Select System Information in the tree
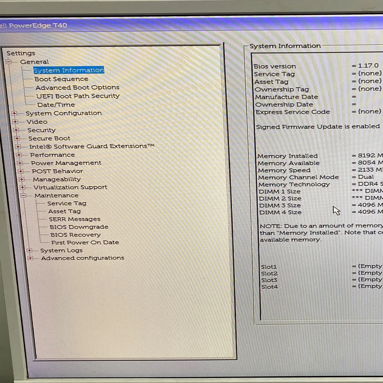383x383 pixels. tap(69, 70)
